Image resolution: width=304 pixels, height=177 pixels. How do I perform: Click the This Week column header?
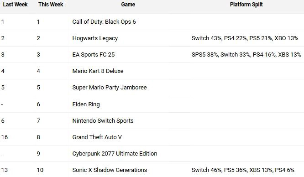[51, 5]
